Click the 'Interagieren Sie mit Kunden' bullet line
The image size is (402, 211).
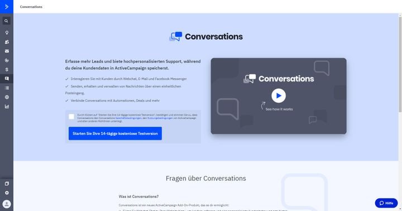[129, 79]
